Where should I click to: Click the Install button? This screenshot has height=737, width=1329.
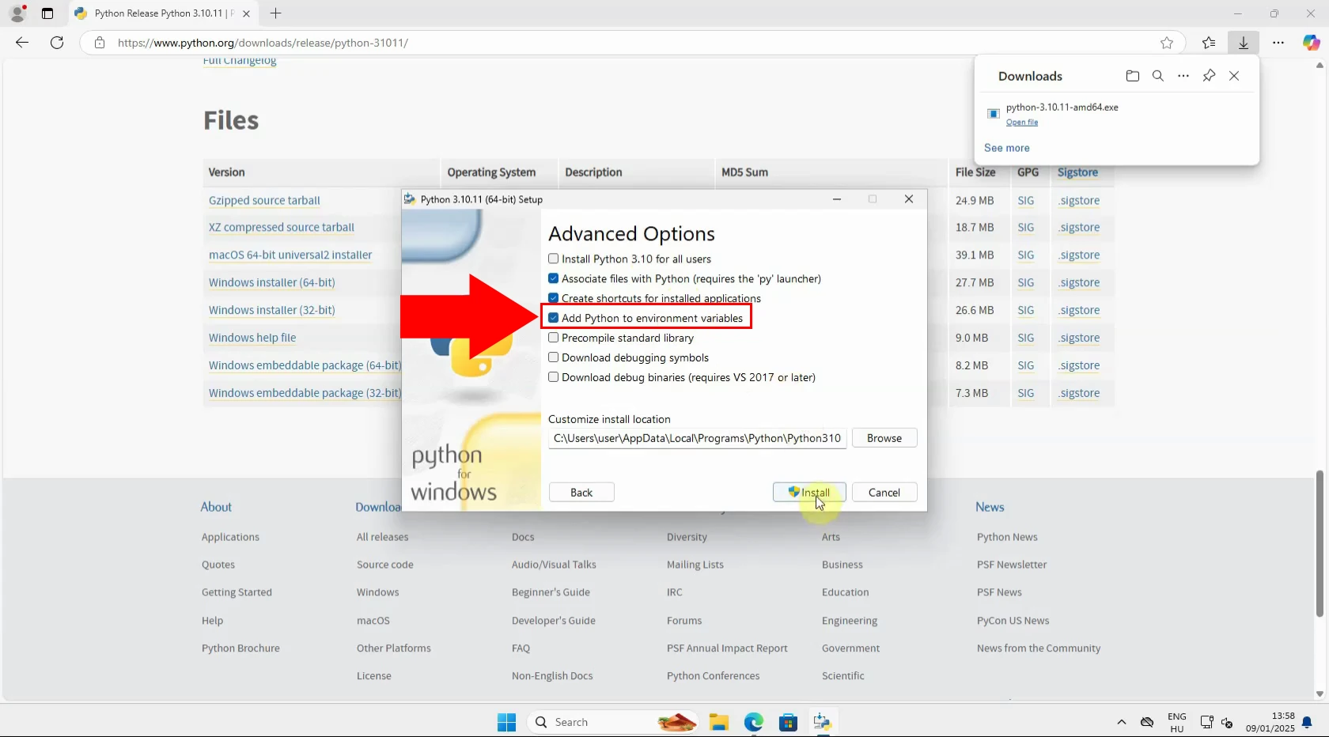(809, 492)
